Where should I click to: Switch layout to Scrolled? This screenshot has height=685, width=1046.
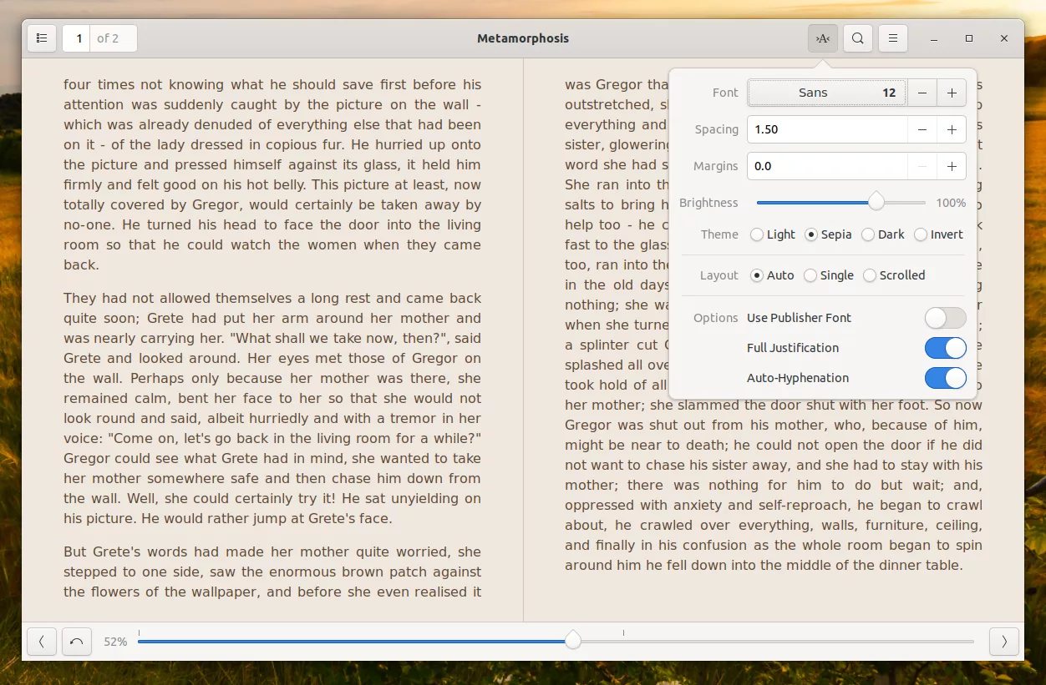[x=870, y=275]
